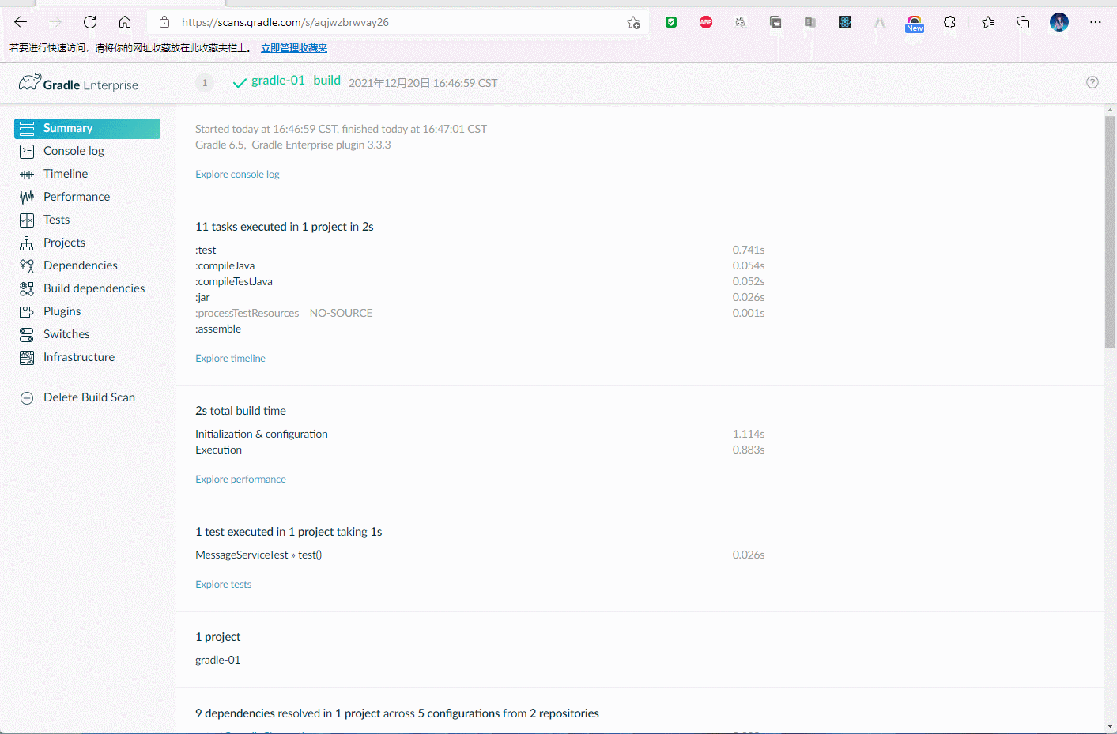Click the :jar task row
Viewport: 1117px width, 734px height.
pyautogui.click(x=480, y=298)
